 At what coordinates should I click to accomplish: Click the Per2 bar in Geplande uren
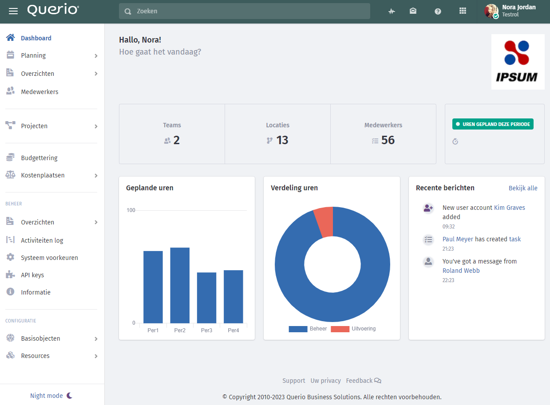[180, 285]
